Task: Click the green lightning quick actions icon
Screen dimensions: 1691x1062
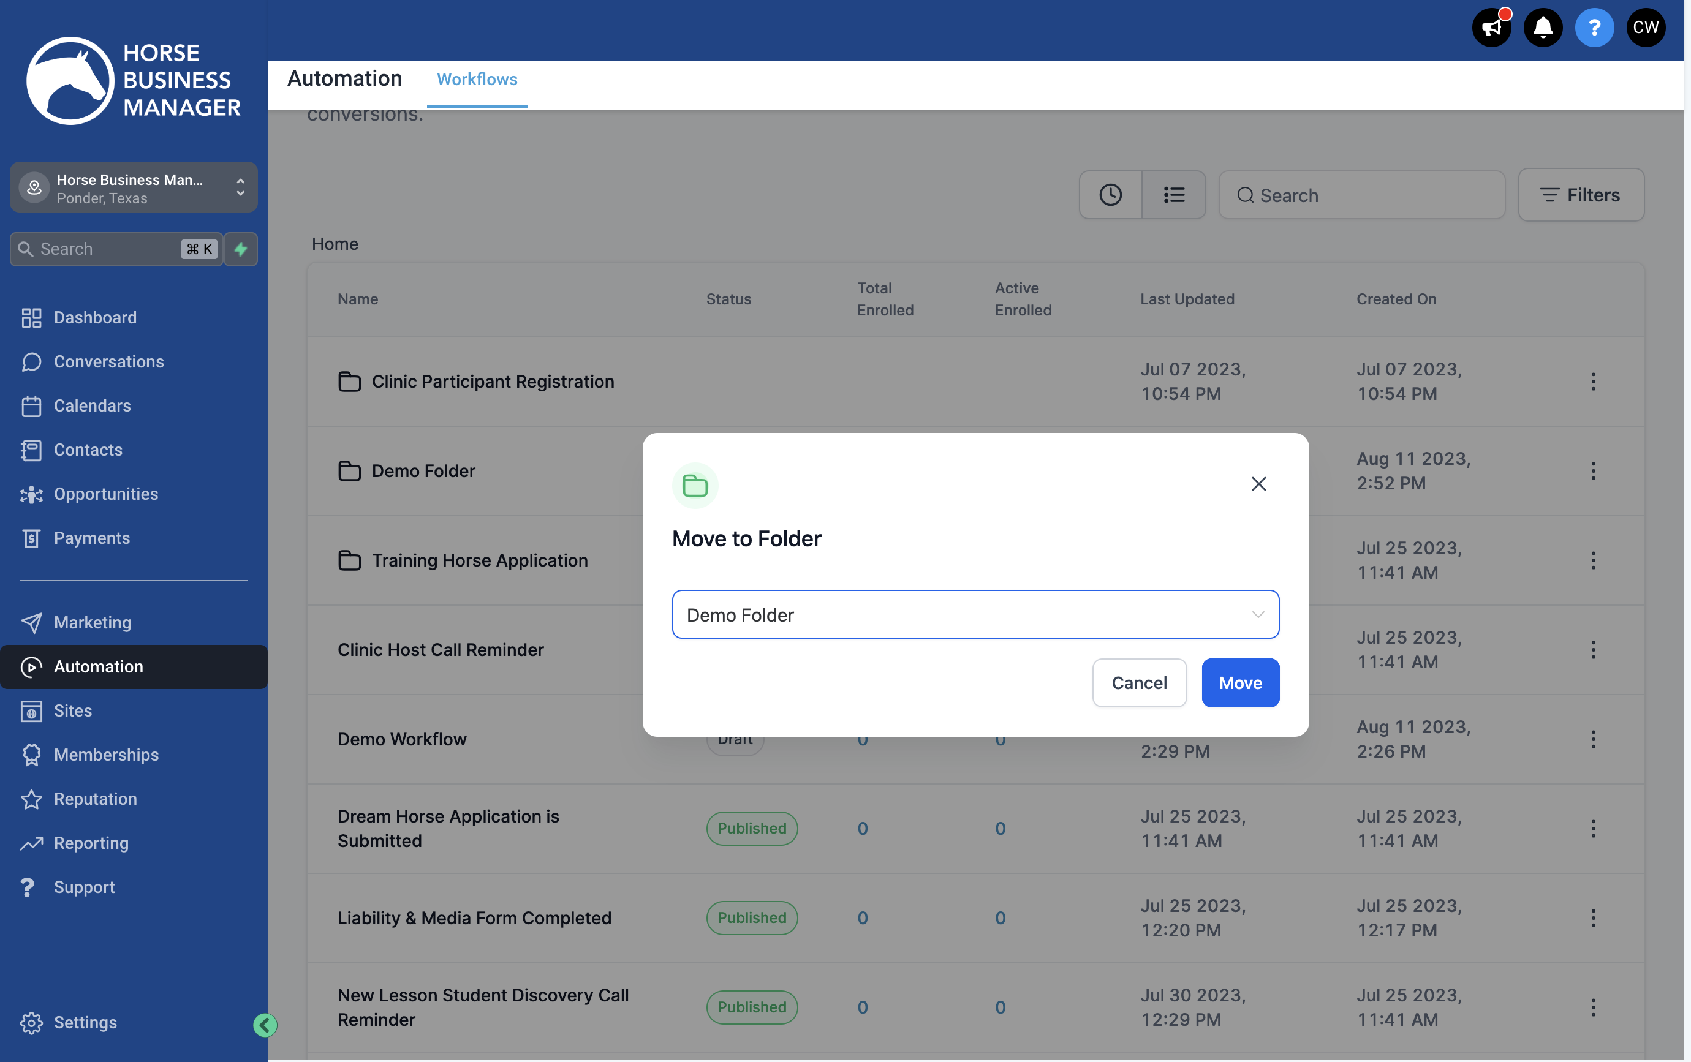Action: pyautogui.click(x=241, y=249)
